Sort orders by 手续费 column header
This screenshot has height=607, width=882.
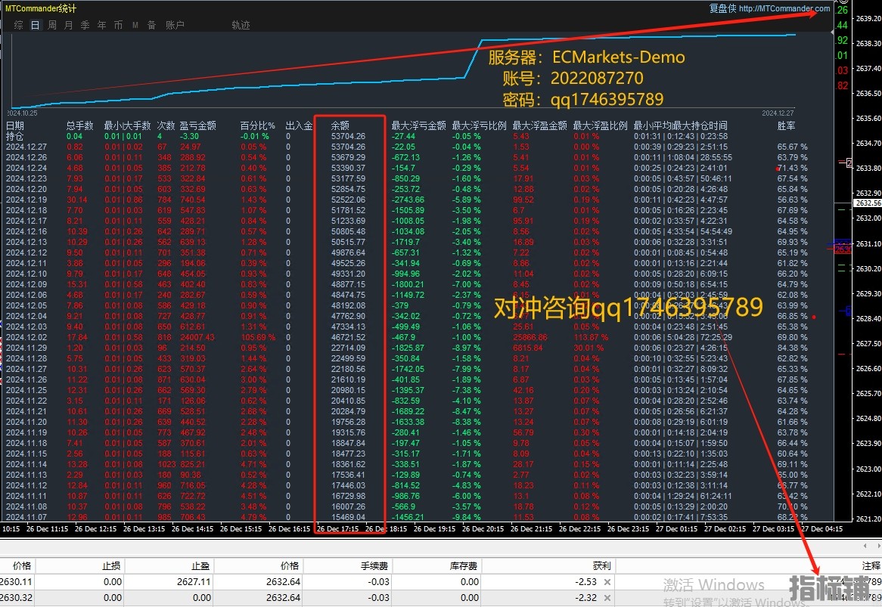tap(375, 565)
